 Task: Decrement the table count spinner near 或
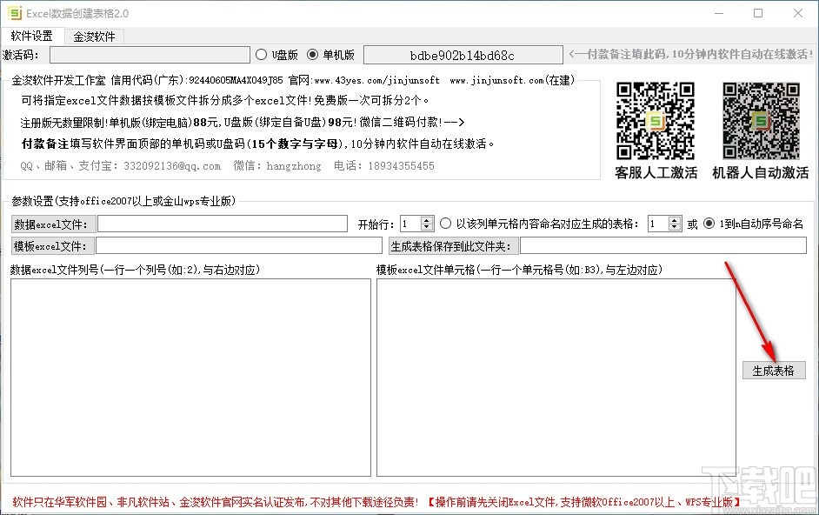click(676, 227)
